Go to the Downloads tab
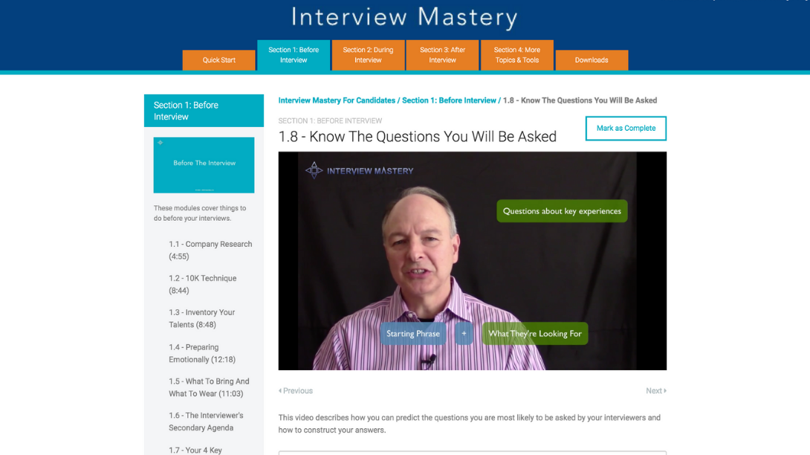Screen dimensions: 810x455 (592, 60)
